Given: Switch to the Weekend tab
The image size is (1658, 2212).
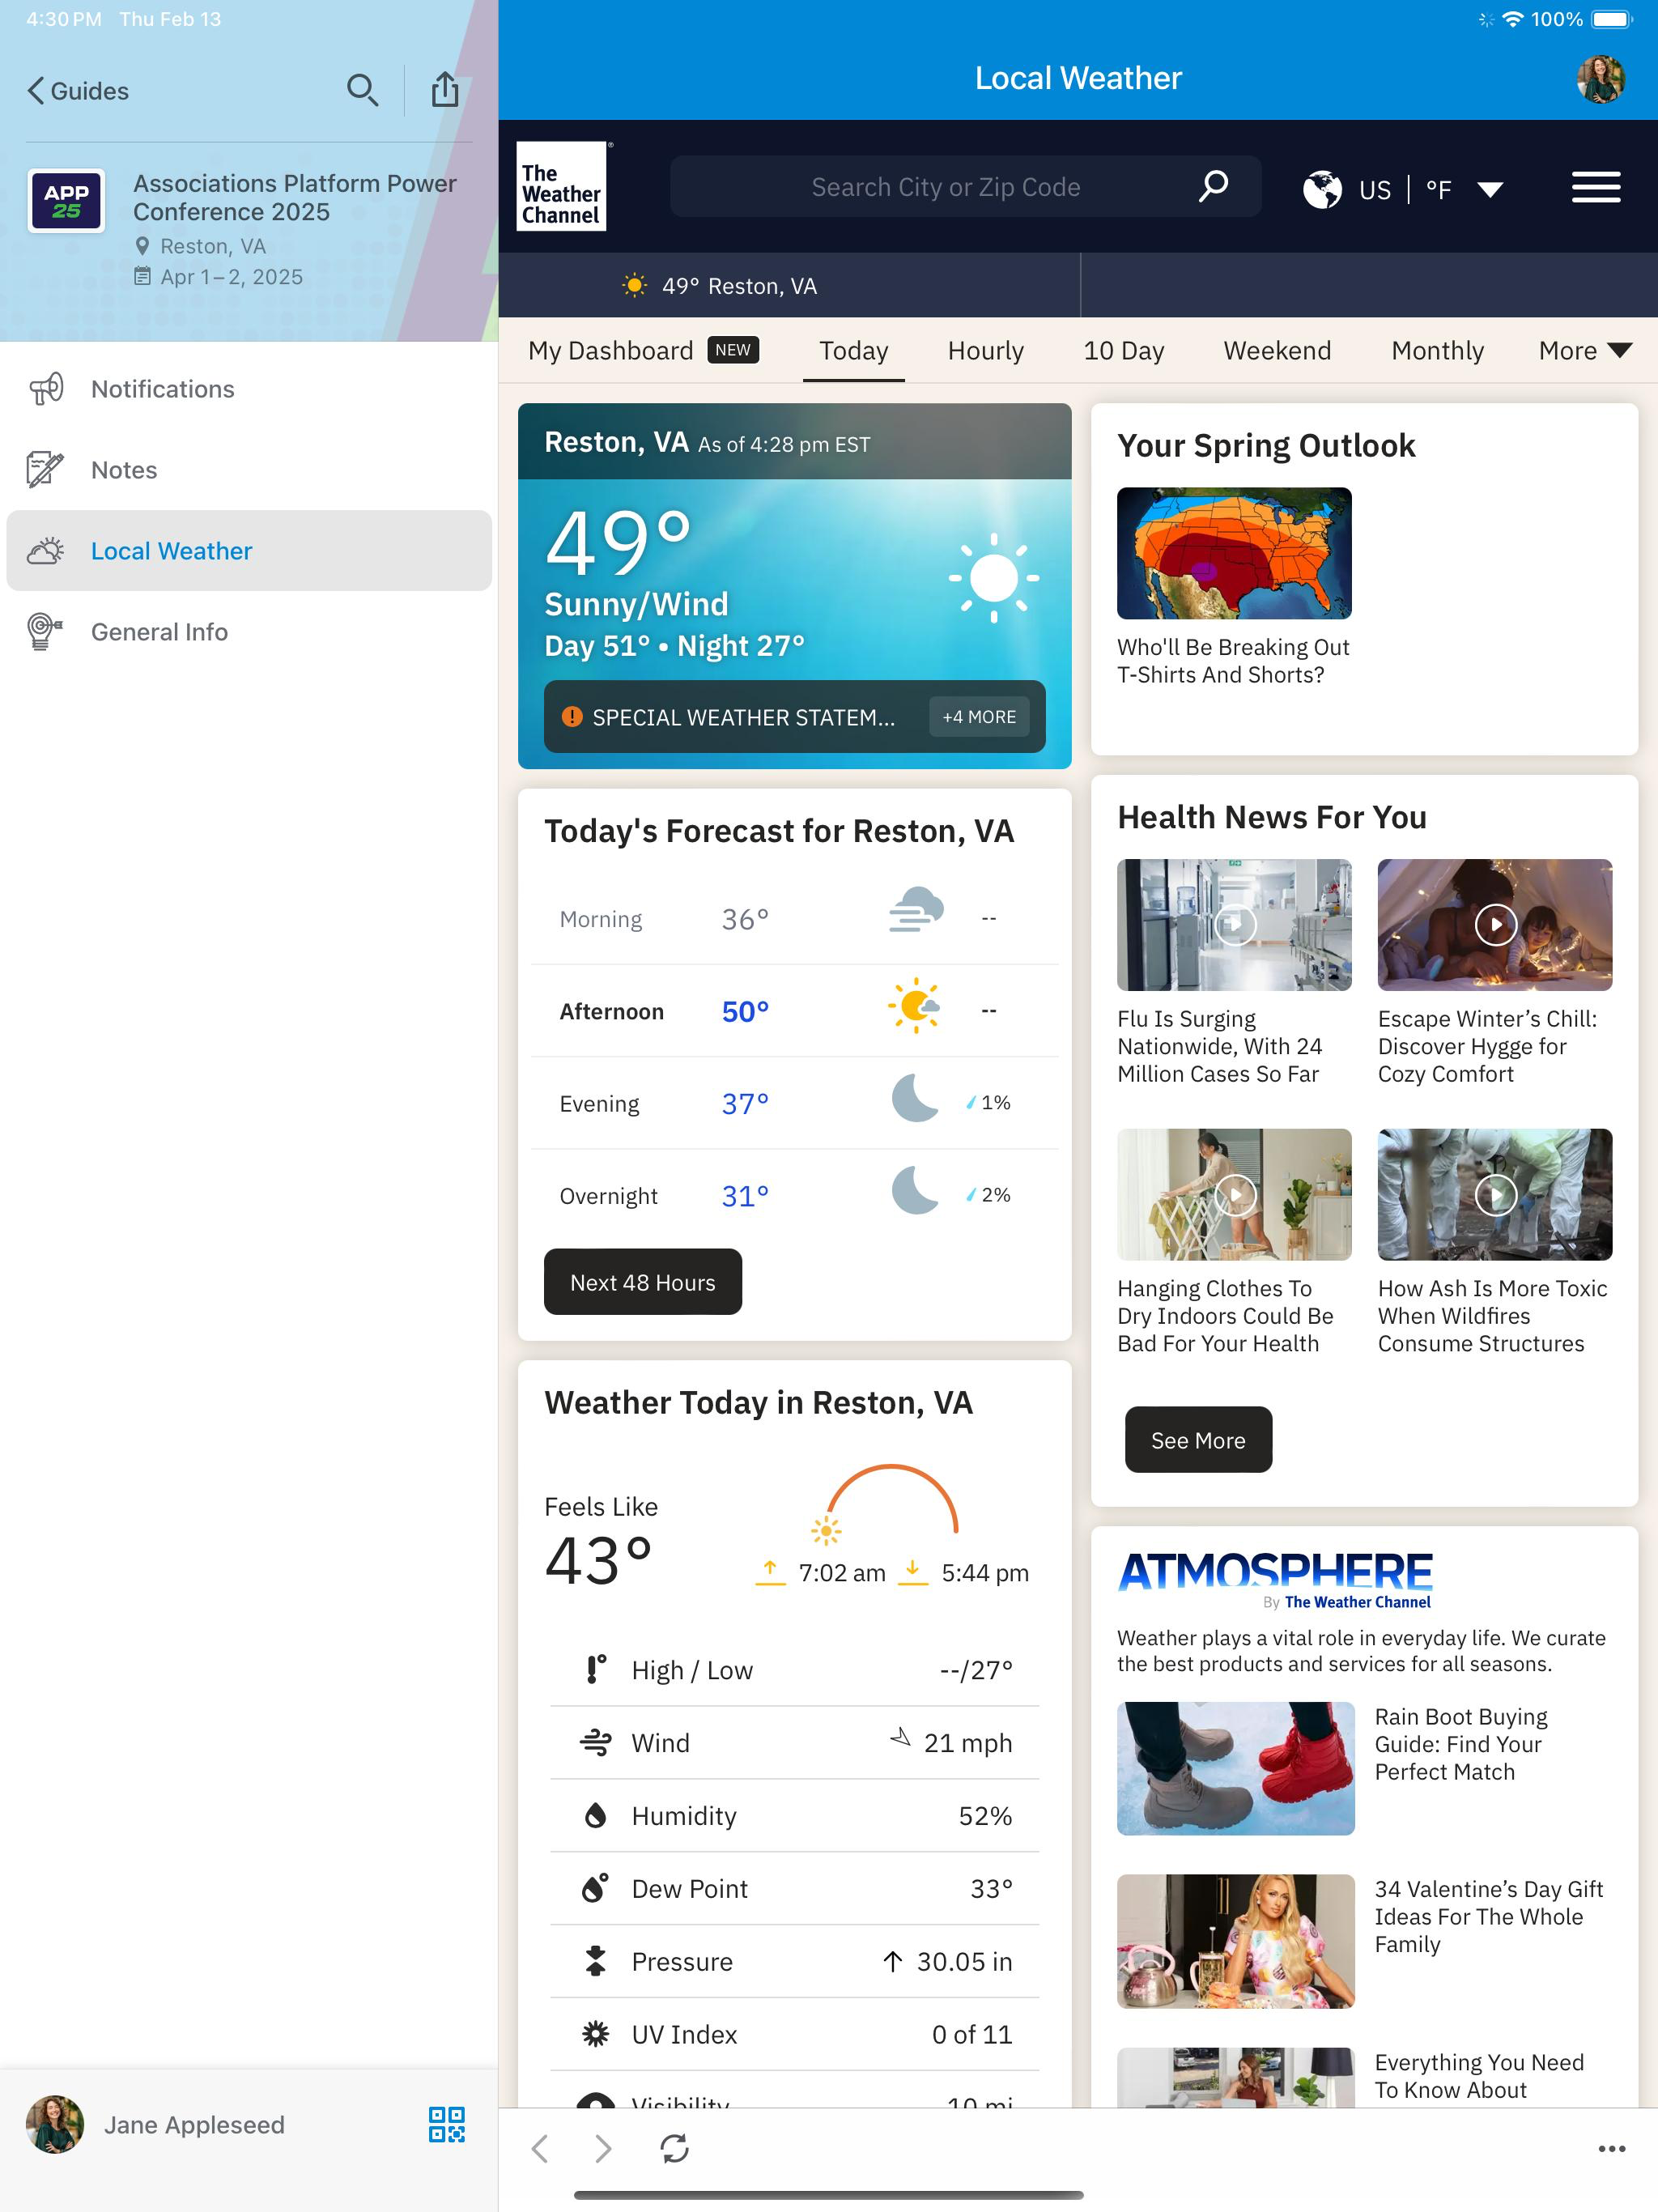Looking at the screenshot, I should [1277, 351].
